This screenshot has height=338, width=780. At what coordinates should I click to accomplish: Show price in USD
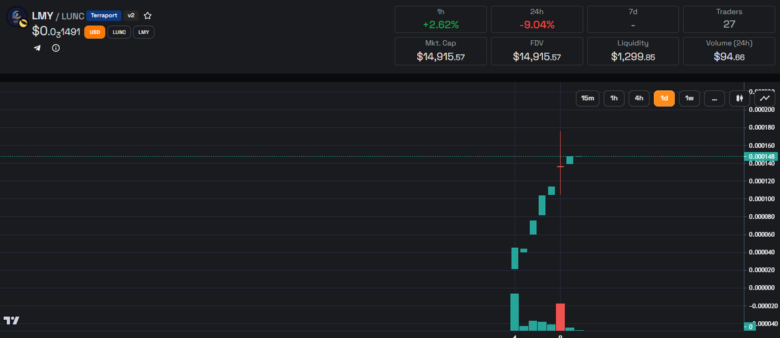pos(94,32)
